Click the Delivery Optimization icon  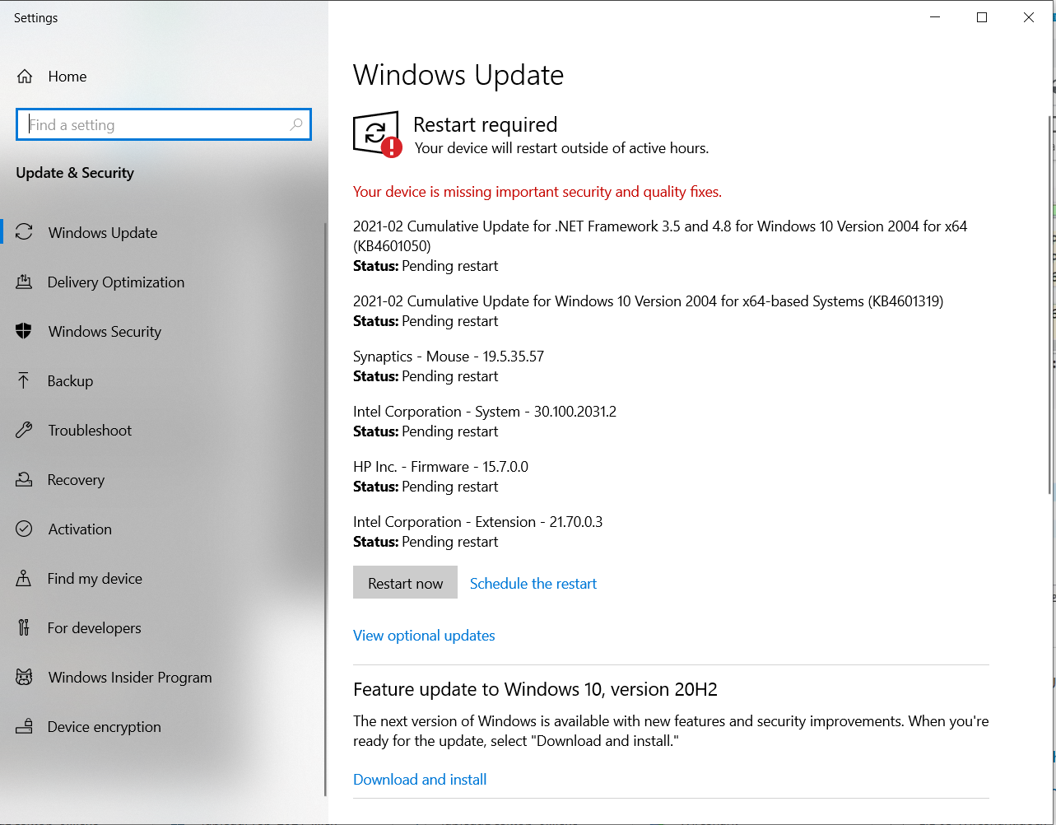point(24,282)
